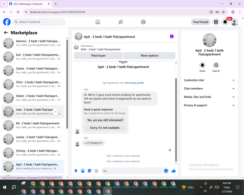Open the Facebook logo home link

(7, 22)
